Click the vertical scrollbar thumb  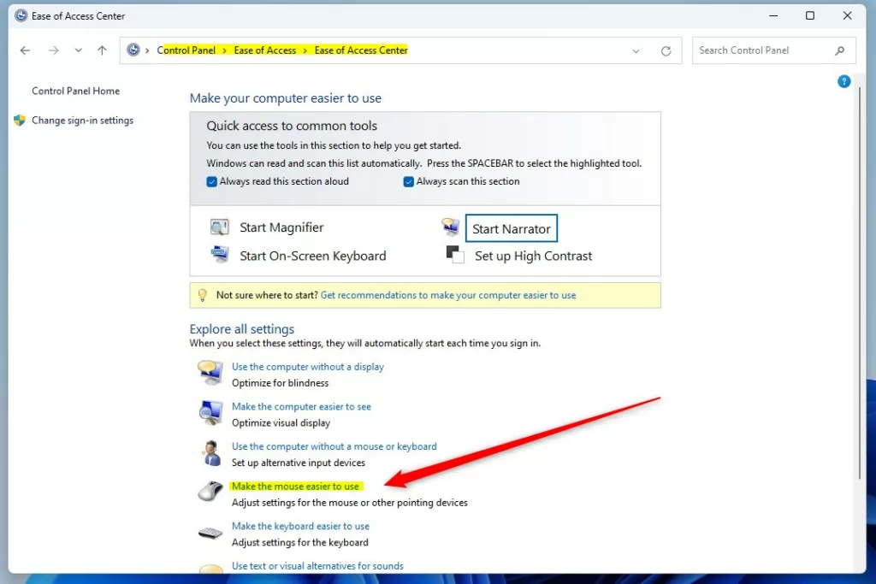coord(860,282)
